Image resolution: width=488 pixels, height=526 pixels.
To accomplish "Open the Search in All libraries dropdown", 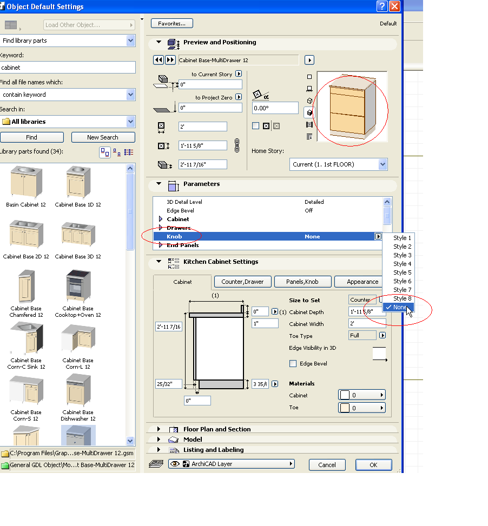I will pyautogui.click(x=130, y=121).
